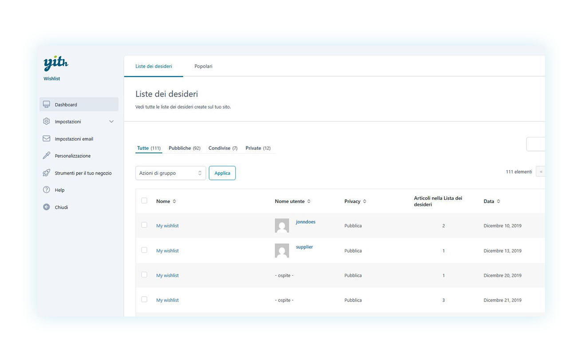Click the Personalizzazione brush icon
The width and height of the screenshot is (577, 364).
pyautogui.click(x=47, y=156)
